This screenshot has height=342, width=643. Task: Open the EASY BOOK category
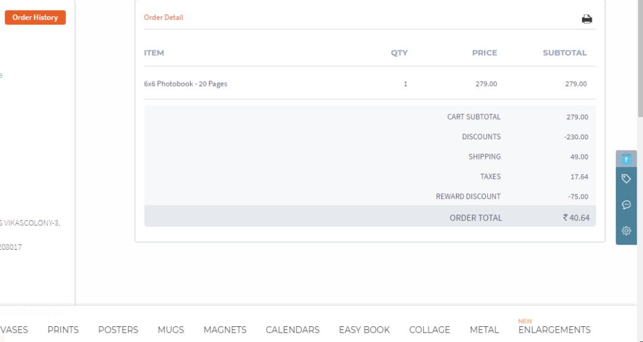(x=365, y=329)
